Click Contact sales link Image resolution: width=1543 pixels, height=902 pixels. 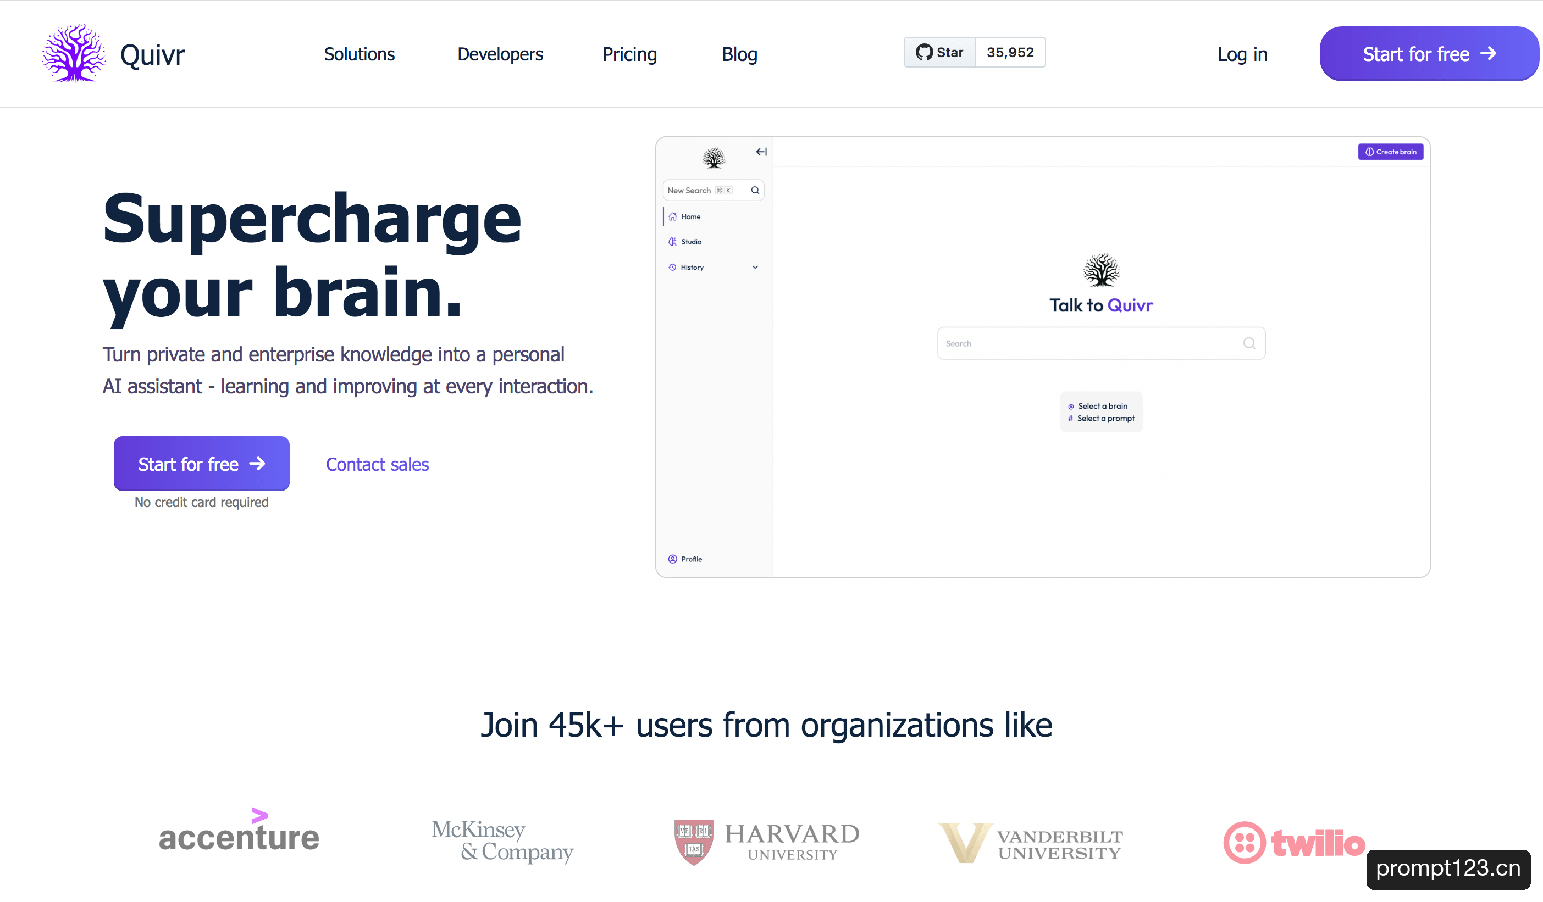click(377, 465)
